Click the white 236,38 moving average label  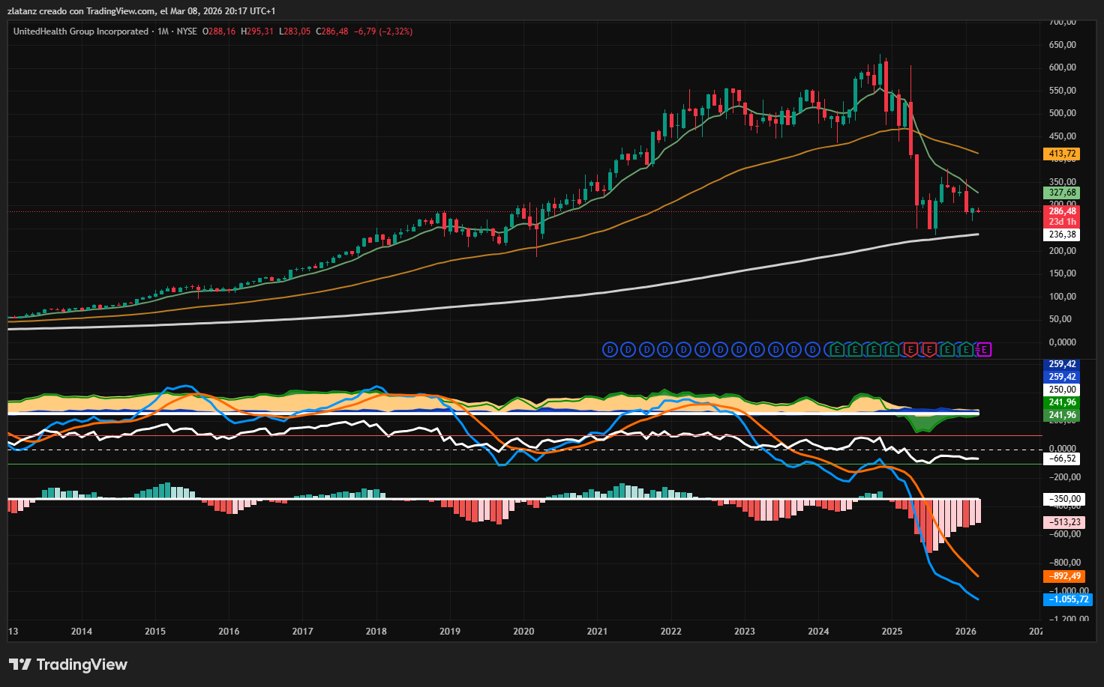coord(1062,235)
